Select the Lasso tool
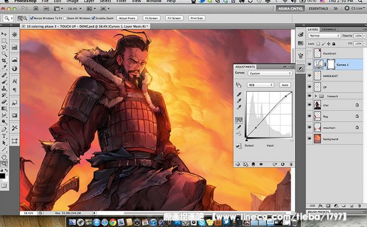Viewport: 367px width, 227px height. [4, 47]
